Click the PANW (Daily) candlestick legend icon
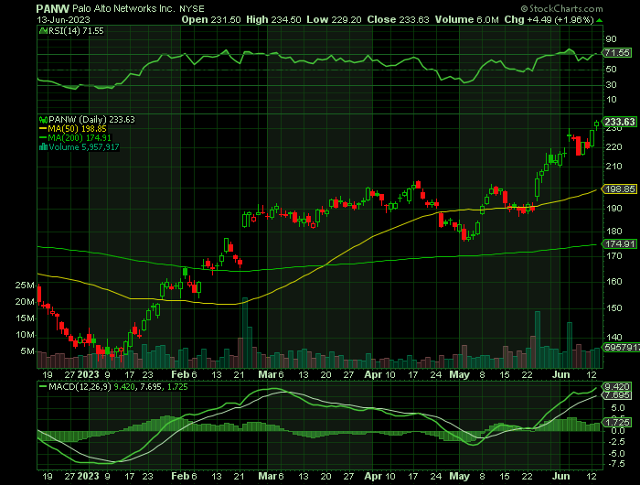The image size is (640, 485). point(41,119)
